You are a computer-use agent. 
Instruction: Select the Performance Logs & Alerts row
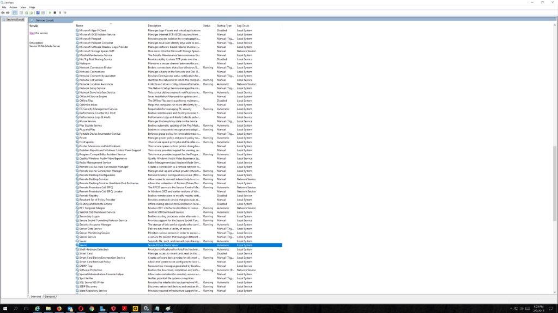pos(179,117)
